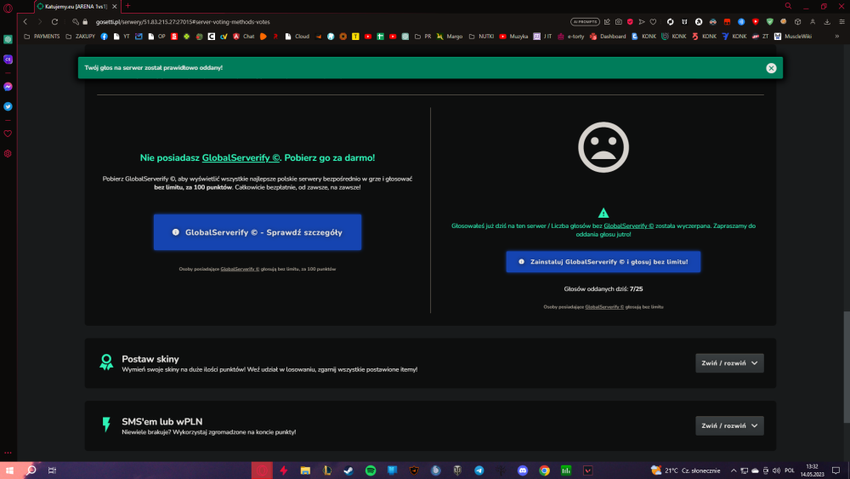Image resolution: width=850 pixels, height=479 pixels.
Task: Show more bookmarks with the chevron
Action: 837,37
